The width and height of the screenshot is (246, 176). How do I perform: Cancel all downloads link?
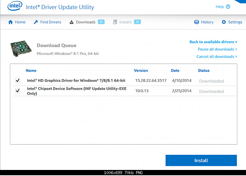pyautogui.click(x=216, y=57)
